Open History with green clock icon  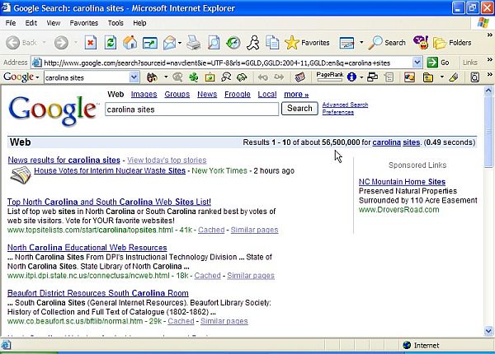coord(233,43)
